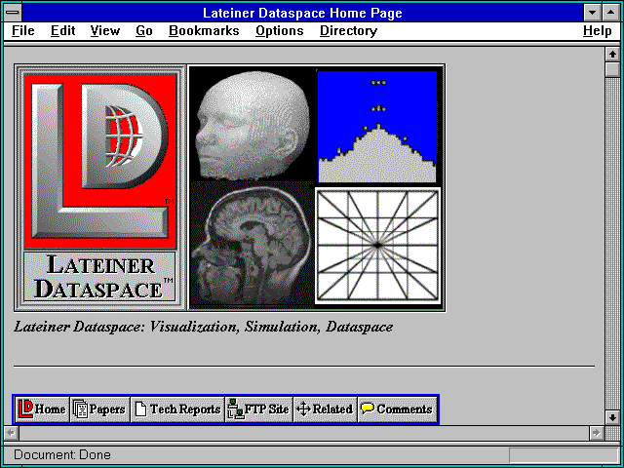Image resolution: width=624 pixels, height=468 pixels.
Task: Click the Papers navigation button
Action: click(x=100, y=409)
